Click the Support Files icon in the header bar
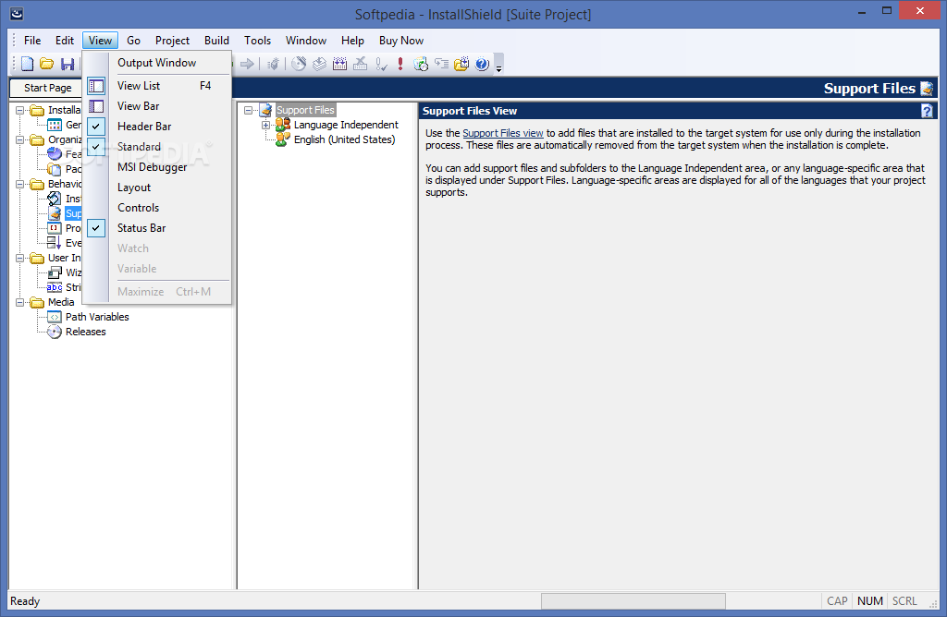Viewport: 947px width, 617px height. (x=927, y=89)
